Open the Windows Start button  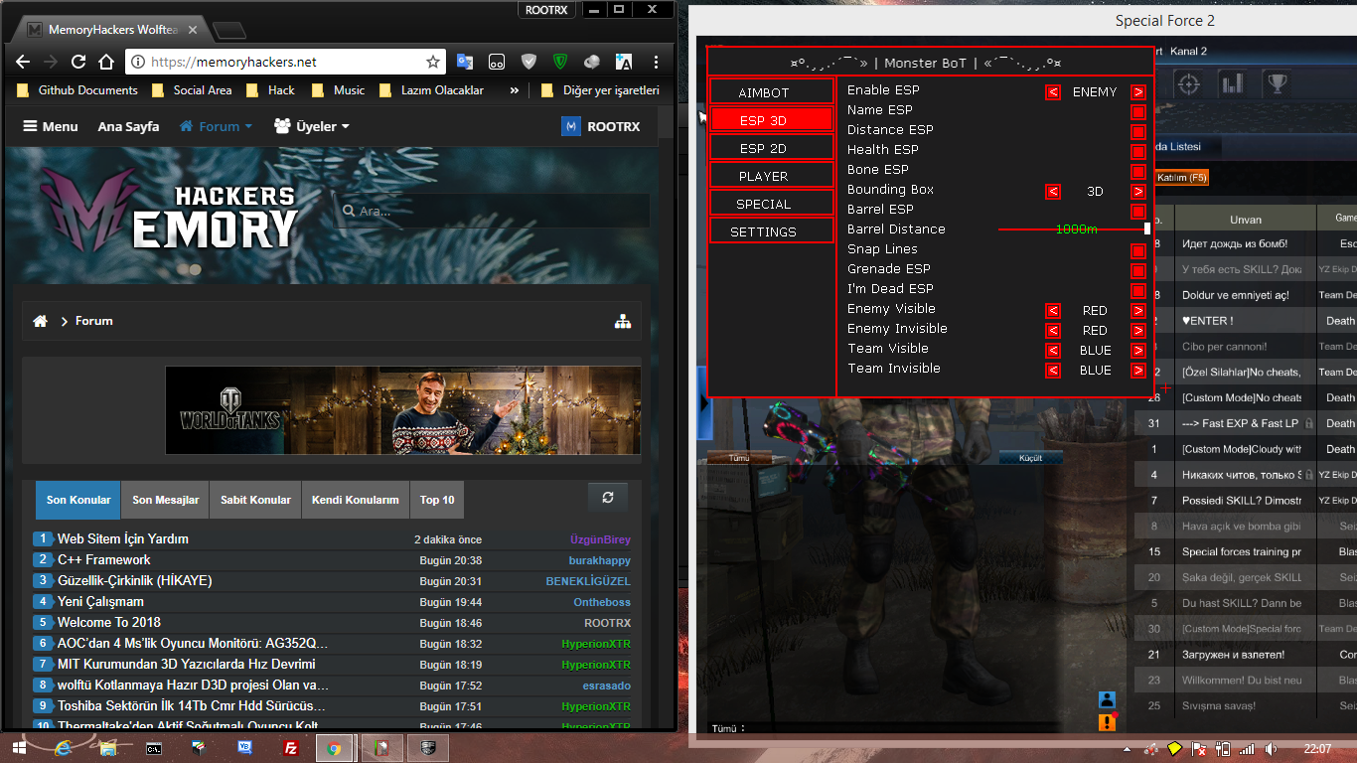[x=20, y=747]
